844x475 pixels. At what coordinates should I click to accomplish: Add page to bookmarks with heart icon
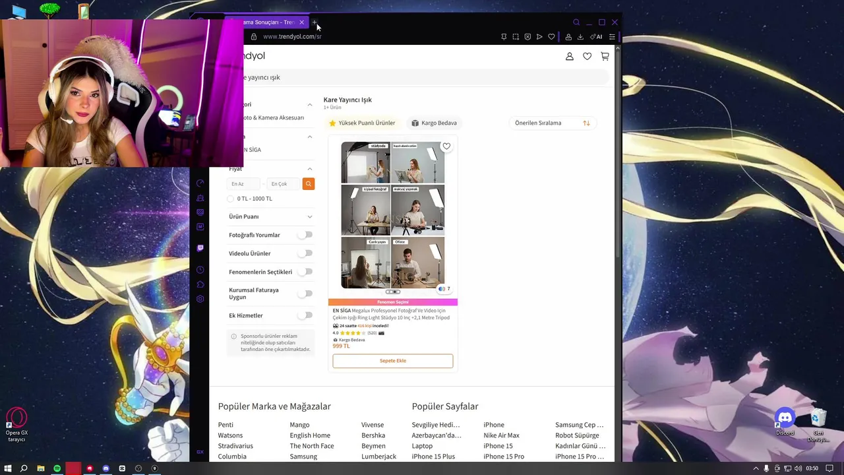pyautogui.click(x=551, y=37)
